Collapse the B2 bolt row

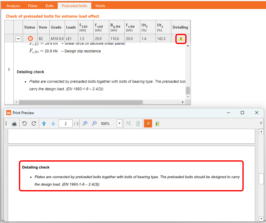coord(18,39)
